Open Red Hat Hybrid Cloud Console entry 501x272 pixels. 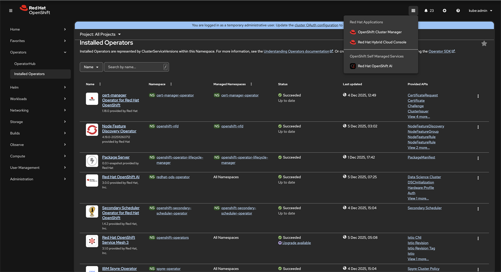(381, 42)
